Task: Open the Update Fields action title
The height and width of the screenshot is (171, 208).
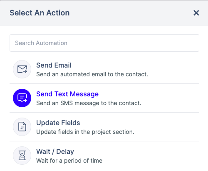Action: (58, 123)
